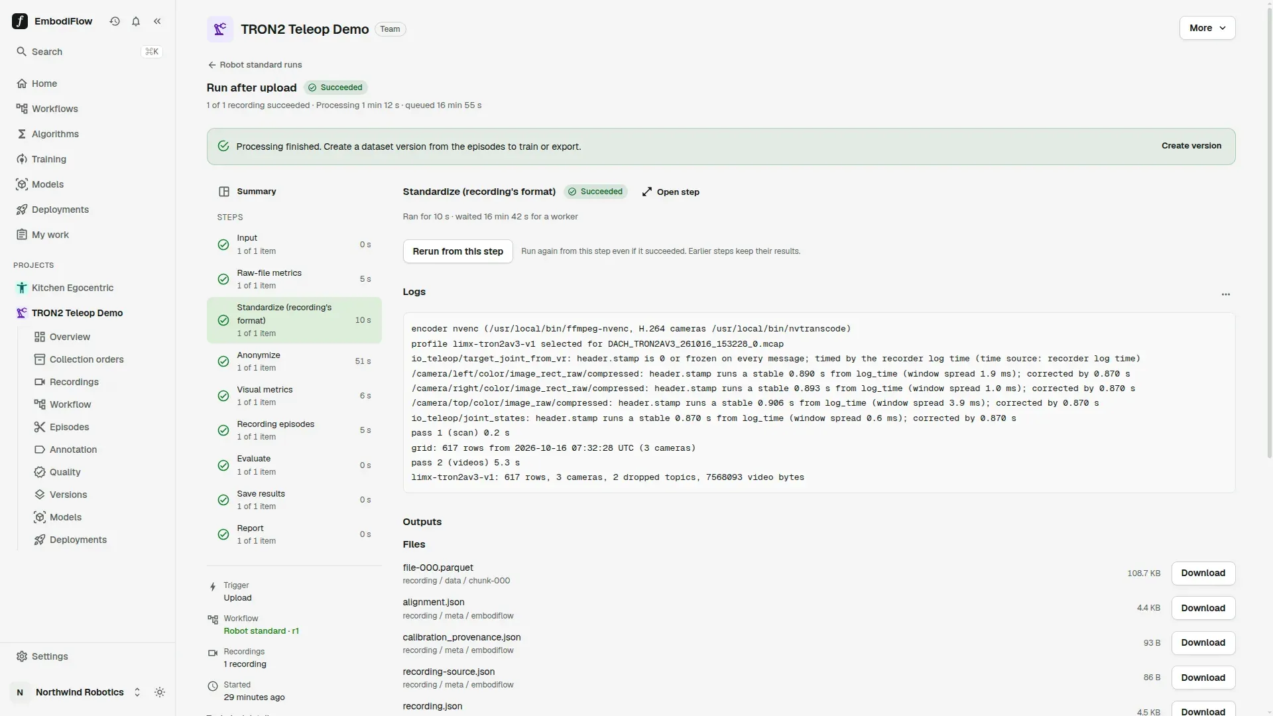Select the Recording episodes step

pyautogui.click(x=294, y=430)
